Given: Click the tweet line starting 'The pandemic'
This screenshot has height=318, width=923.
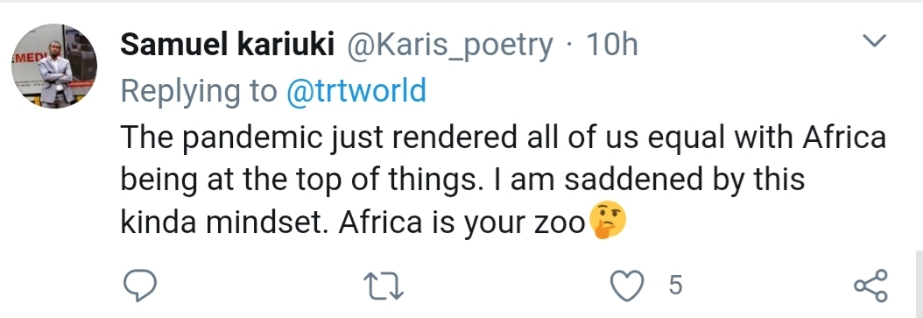Looking at the screenshot, I should click(x=504, y=138).
